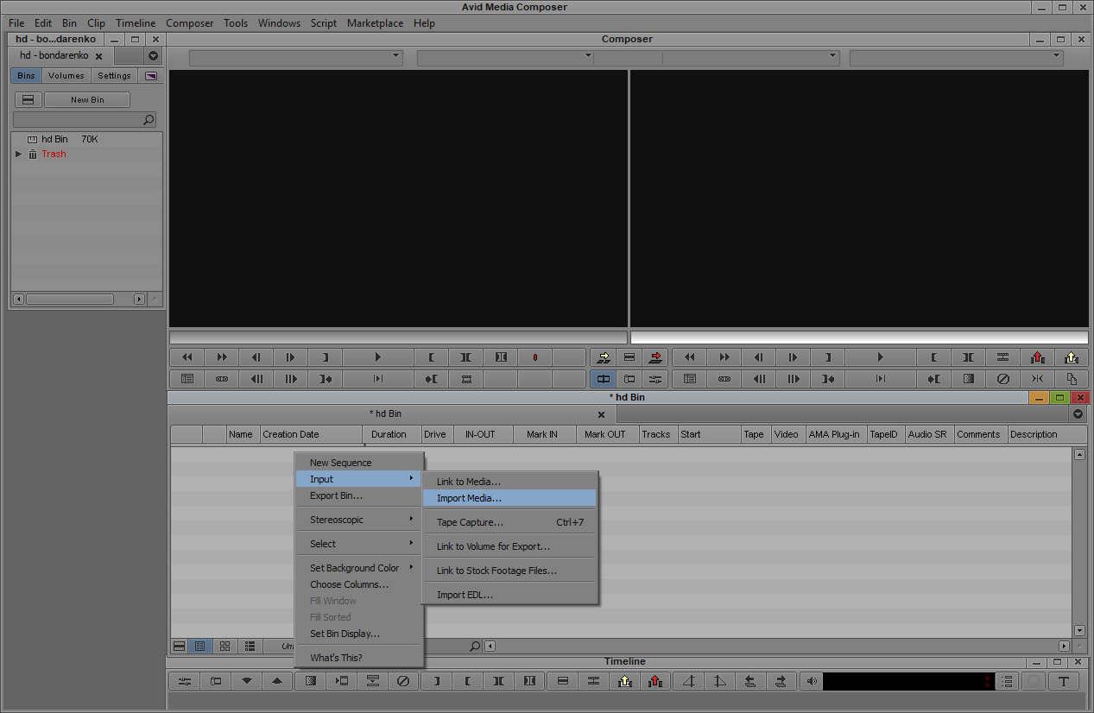This screenshot has height=713, width=1094.
Task: Switch to the Settings tab
Action: tap(114, 76)
